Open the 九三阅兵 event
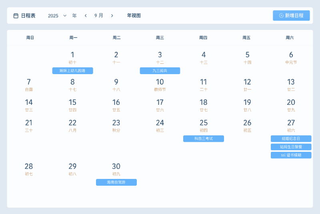320x214 pixels. point(160,71)
